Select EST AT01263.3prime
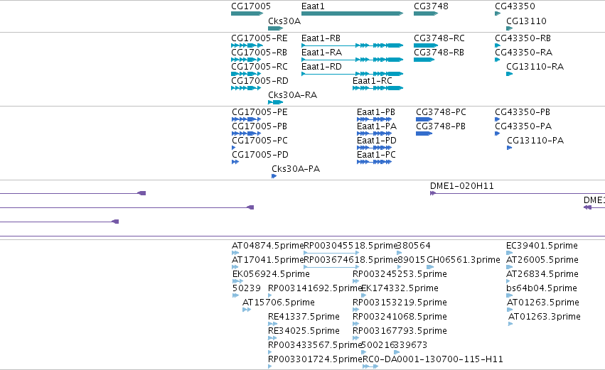The width and height of the screenshot is (605, 370). click(545, 317)
